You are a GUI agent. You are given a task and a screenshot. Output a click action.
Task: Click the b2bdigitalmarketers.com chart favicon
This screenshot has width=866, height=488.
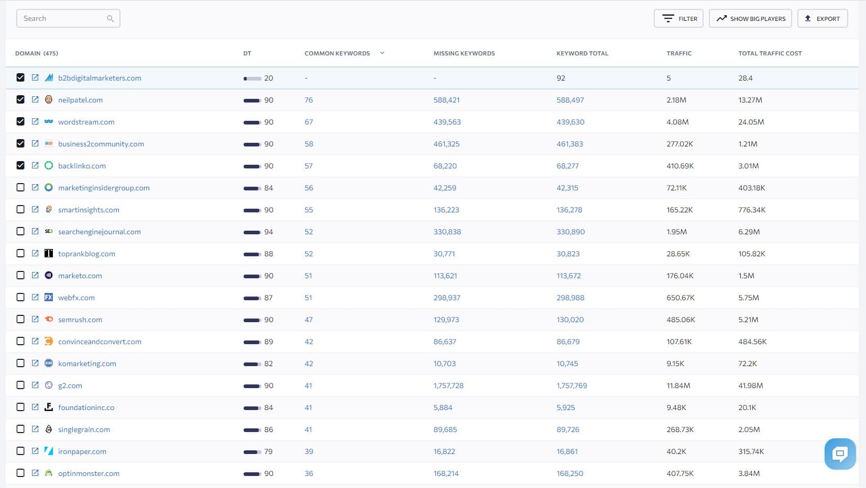[x=49, y=77]
